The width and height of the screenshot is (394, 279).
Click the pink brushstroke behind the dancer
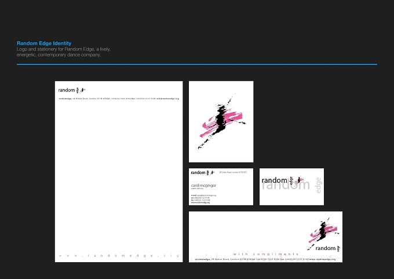tap(222, 122)
